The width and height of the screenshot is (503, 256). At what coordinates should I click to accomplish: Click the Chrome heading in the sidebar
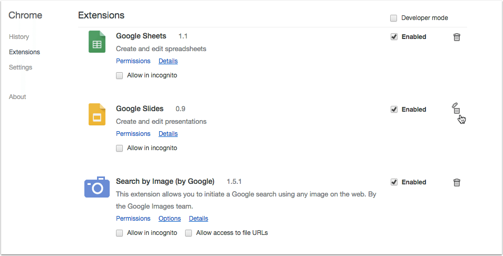[x=25, y=15]
